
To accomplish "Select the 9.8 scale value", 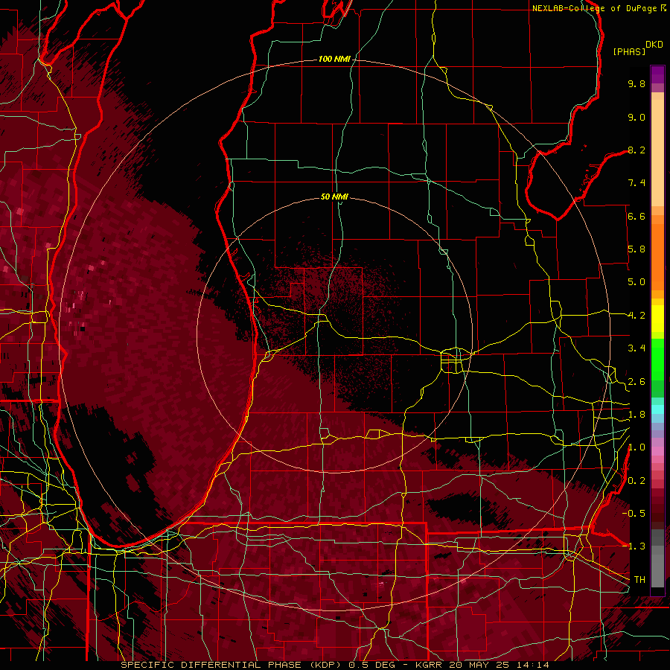I will coord(636,83).
